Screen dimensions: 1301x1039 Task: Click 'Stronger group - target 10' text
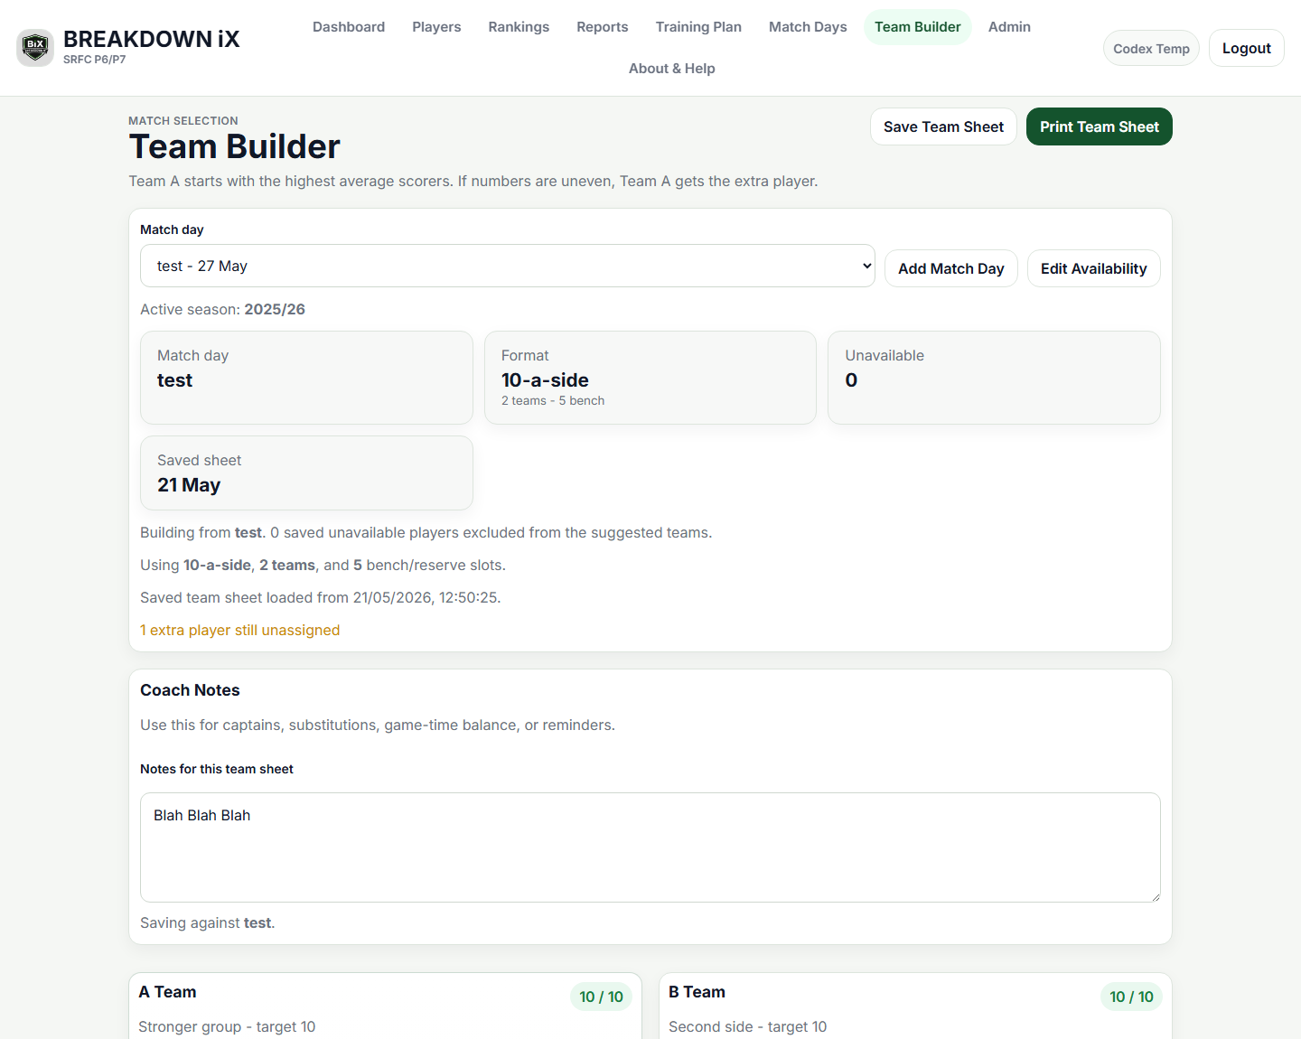tap(227, 1027)
